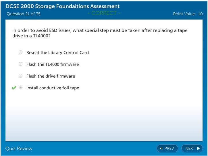Pick the Flash the drive firmware radio button

point(20,76)
